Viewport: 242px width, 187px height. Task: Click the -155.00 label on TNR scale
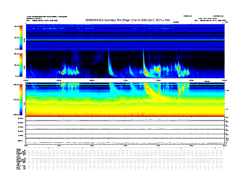[16, 115]
